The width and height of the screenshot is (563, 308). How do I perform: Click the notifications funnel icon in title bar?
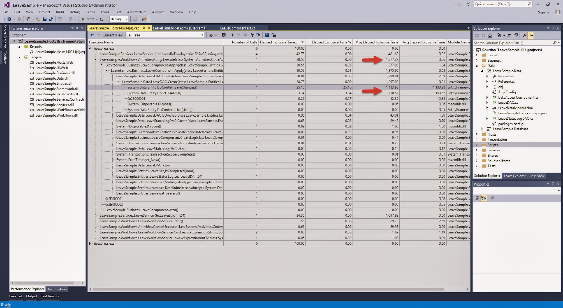(x=468, y=4)
